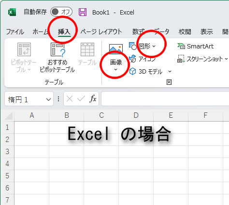Click the SmartArt icon

click(x=181, y=46)
